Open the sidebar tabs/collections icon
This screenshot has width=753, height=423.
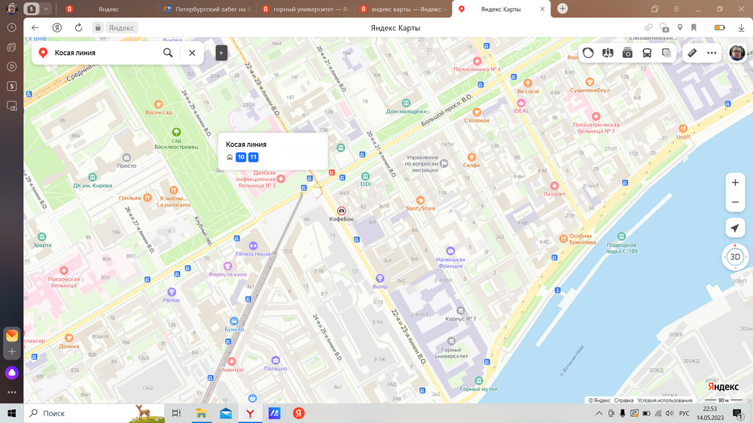point(12,47)
